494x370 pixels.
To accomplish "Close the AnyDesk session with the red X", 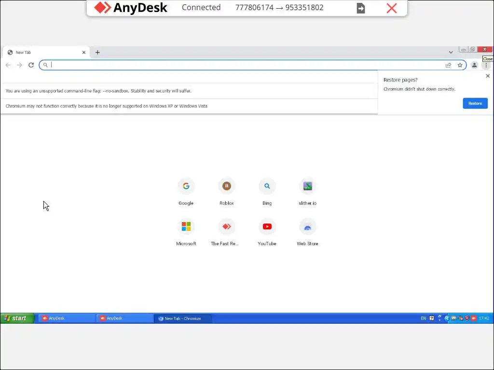I will pos(392,8).
